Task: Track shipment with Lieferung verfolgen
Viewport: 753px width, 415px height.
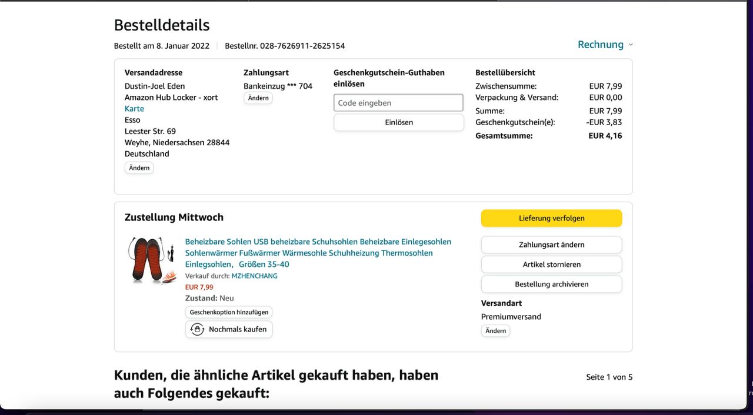Action: tap(551, 218)
